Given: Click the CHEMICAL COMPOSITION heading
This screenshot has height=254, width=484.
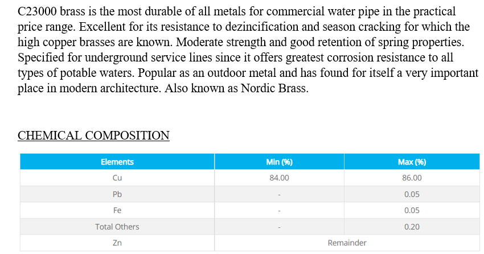Looking at the screenshot, I should 93,136.
